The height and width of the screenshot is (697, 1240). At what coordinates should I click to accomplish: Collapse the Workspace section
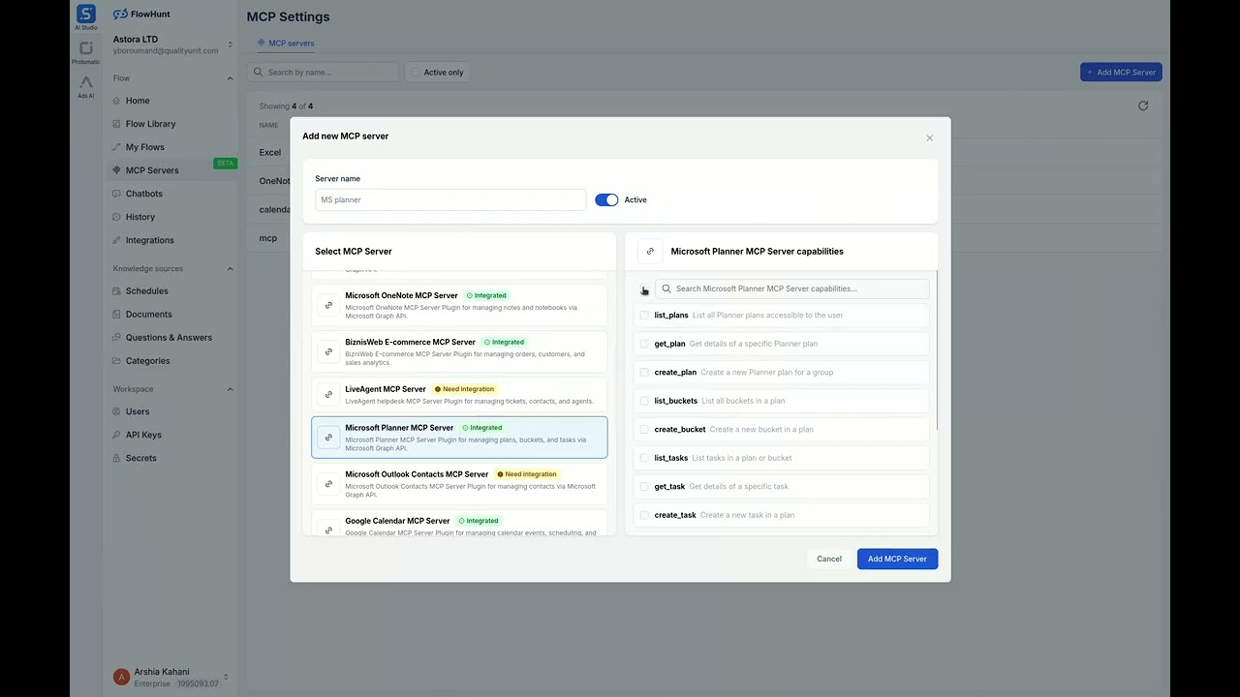point(230,389)
